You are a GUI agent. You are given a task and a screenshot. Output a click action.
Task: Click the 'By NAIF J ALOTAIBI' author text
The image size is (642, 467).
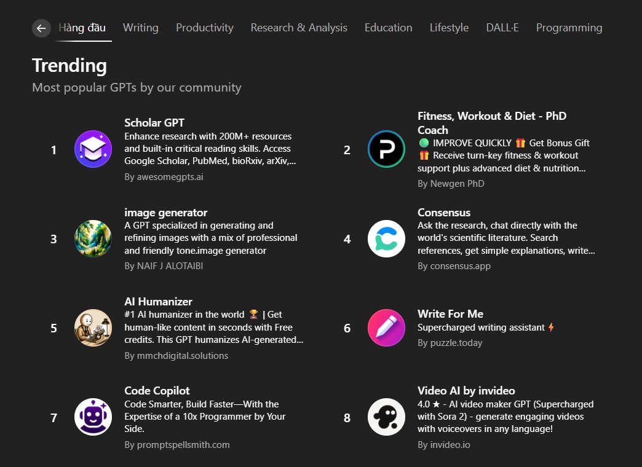click(164, 266)
